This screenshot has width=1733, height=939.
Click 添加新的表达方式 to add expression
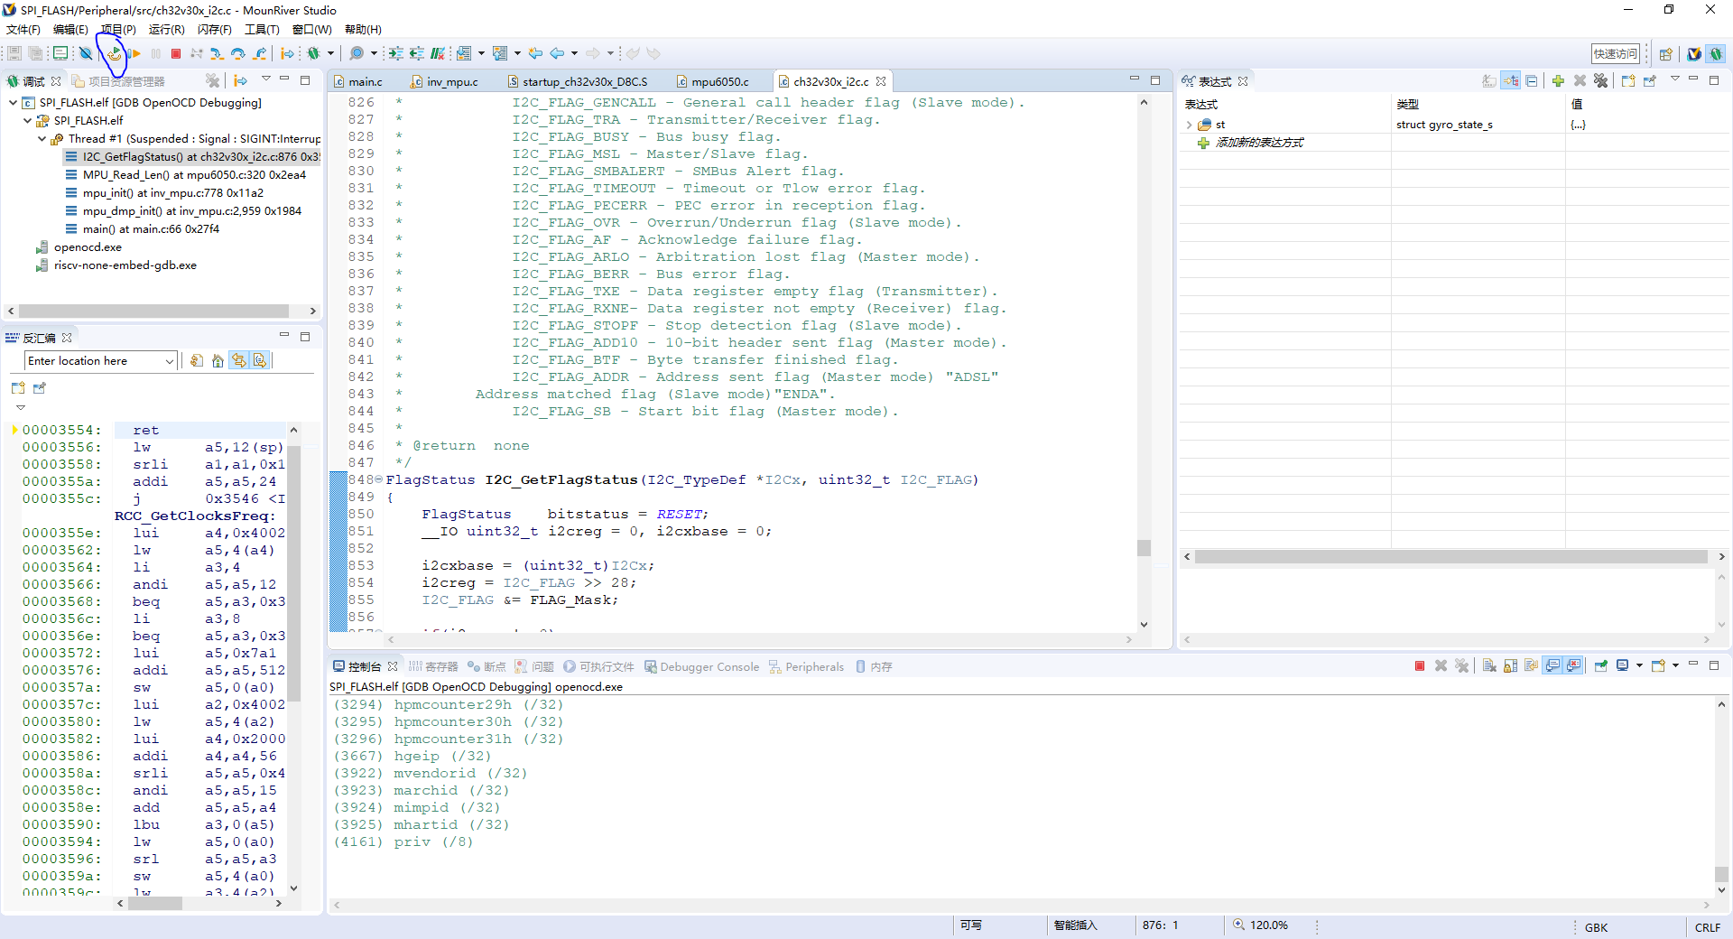tap(1258, 143)
